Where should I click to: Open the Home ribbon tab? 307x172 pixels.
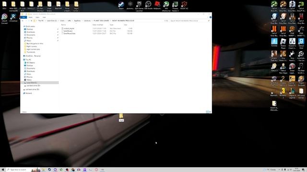point(31,17)
